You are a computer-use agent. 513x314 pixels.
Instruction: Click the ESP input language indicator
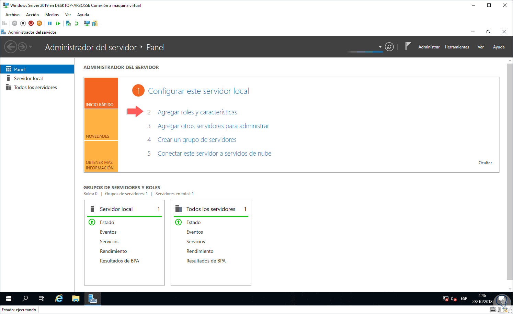click(464, 299)
